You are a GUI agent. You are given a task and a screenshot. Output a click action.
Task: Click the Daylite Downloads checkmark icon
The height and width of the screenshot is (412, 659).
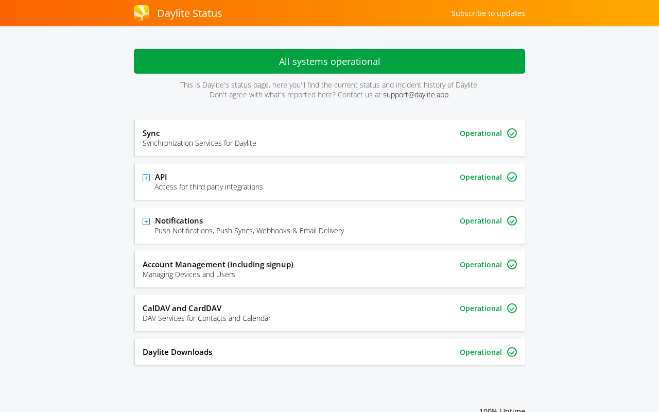512,352
